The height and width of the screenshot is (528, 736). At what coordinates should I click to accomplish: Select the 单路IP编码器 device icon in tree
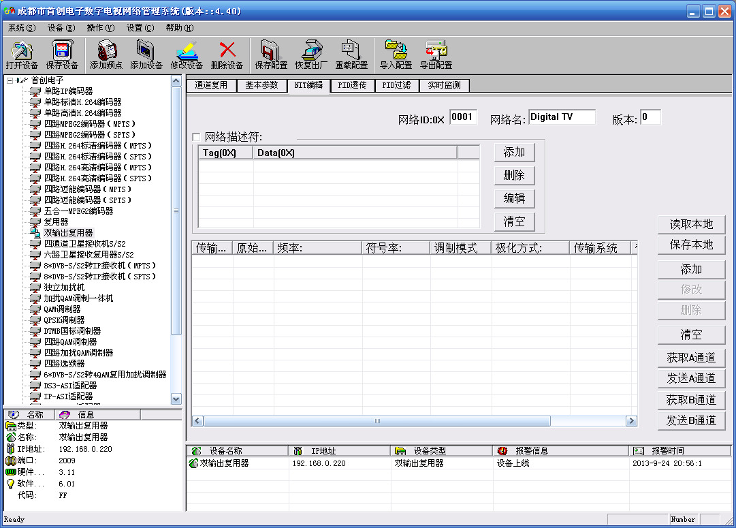point(35,91)
